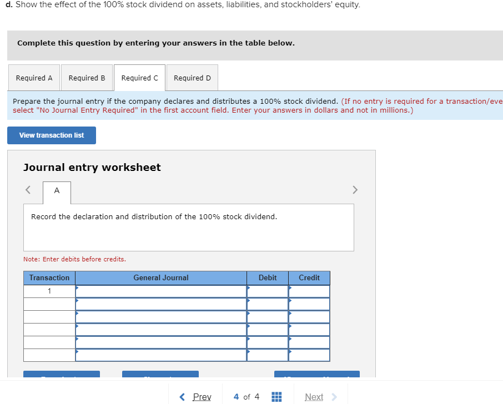Click Credit field in third row

(309, 317)
